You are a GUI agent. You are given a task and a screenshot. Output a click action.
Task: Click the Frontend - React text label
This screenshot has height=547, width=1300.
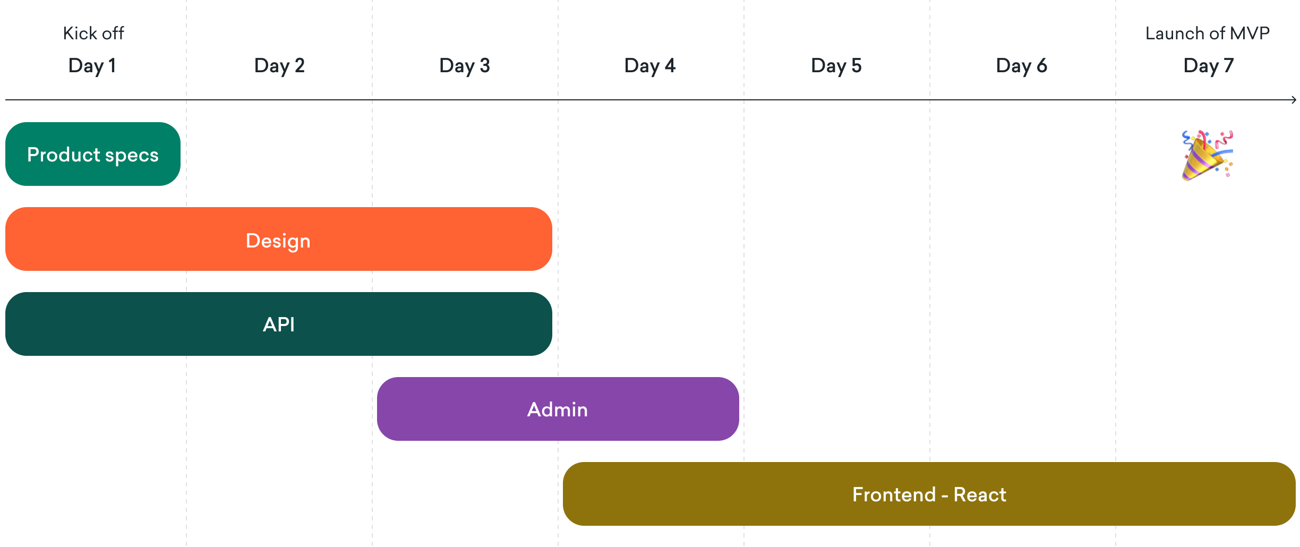tap(929, 494)
